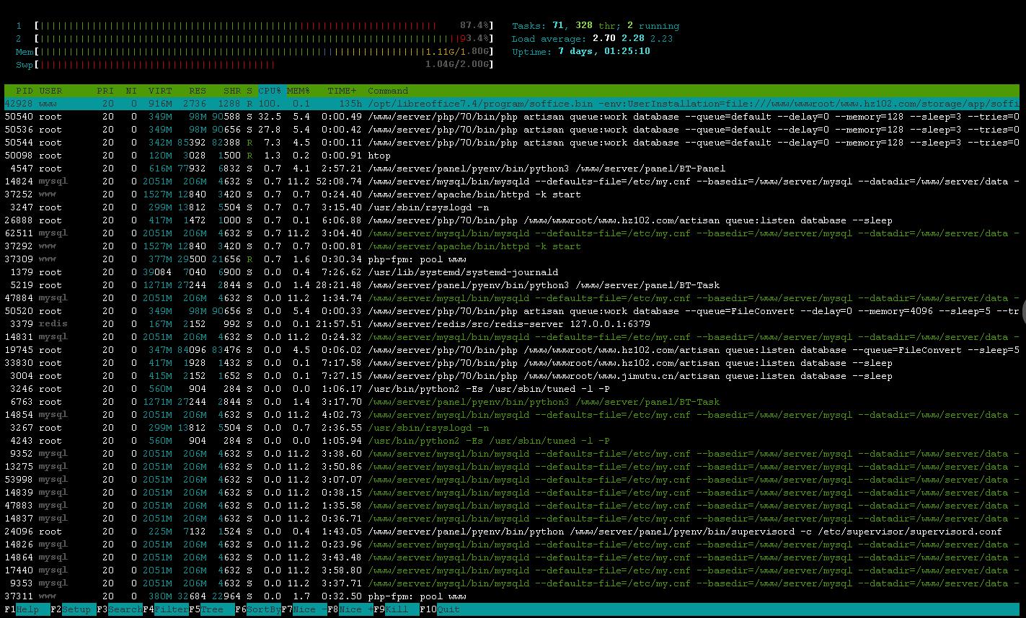
Task: Select queue:listen FileConvert row PID 19745
Action: click(x=512, y=350)
